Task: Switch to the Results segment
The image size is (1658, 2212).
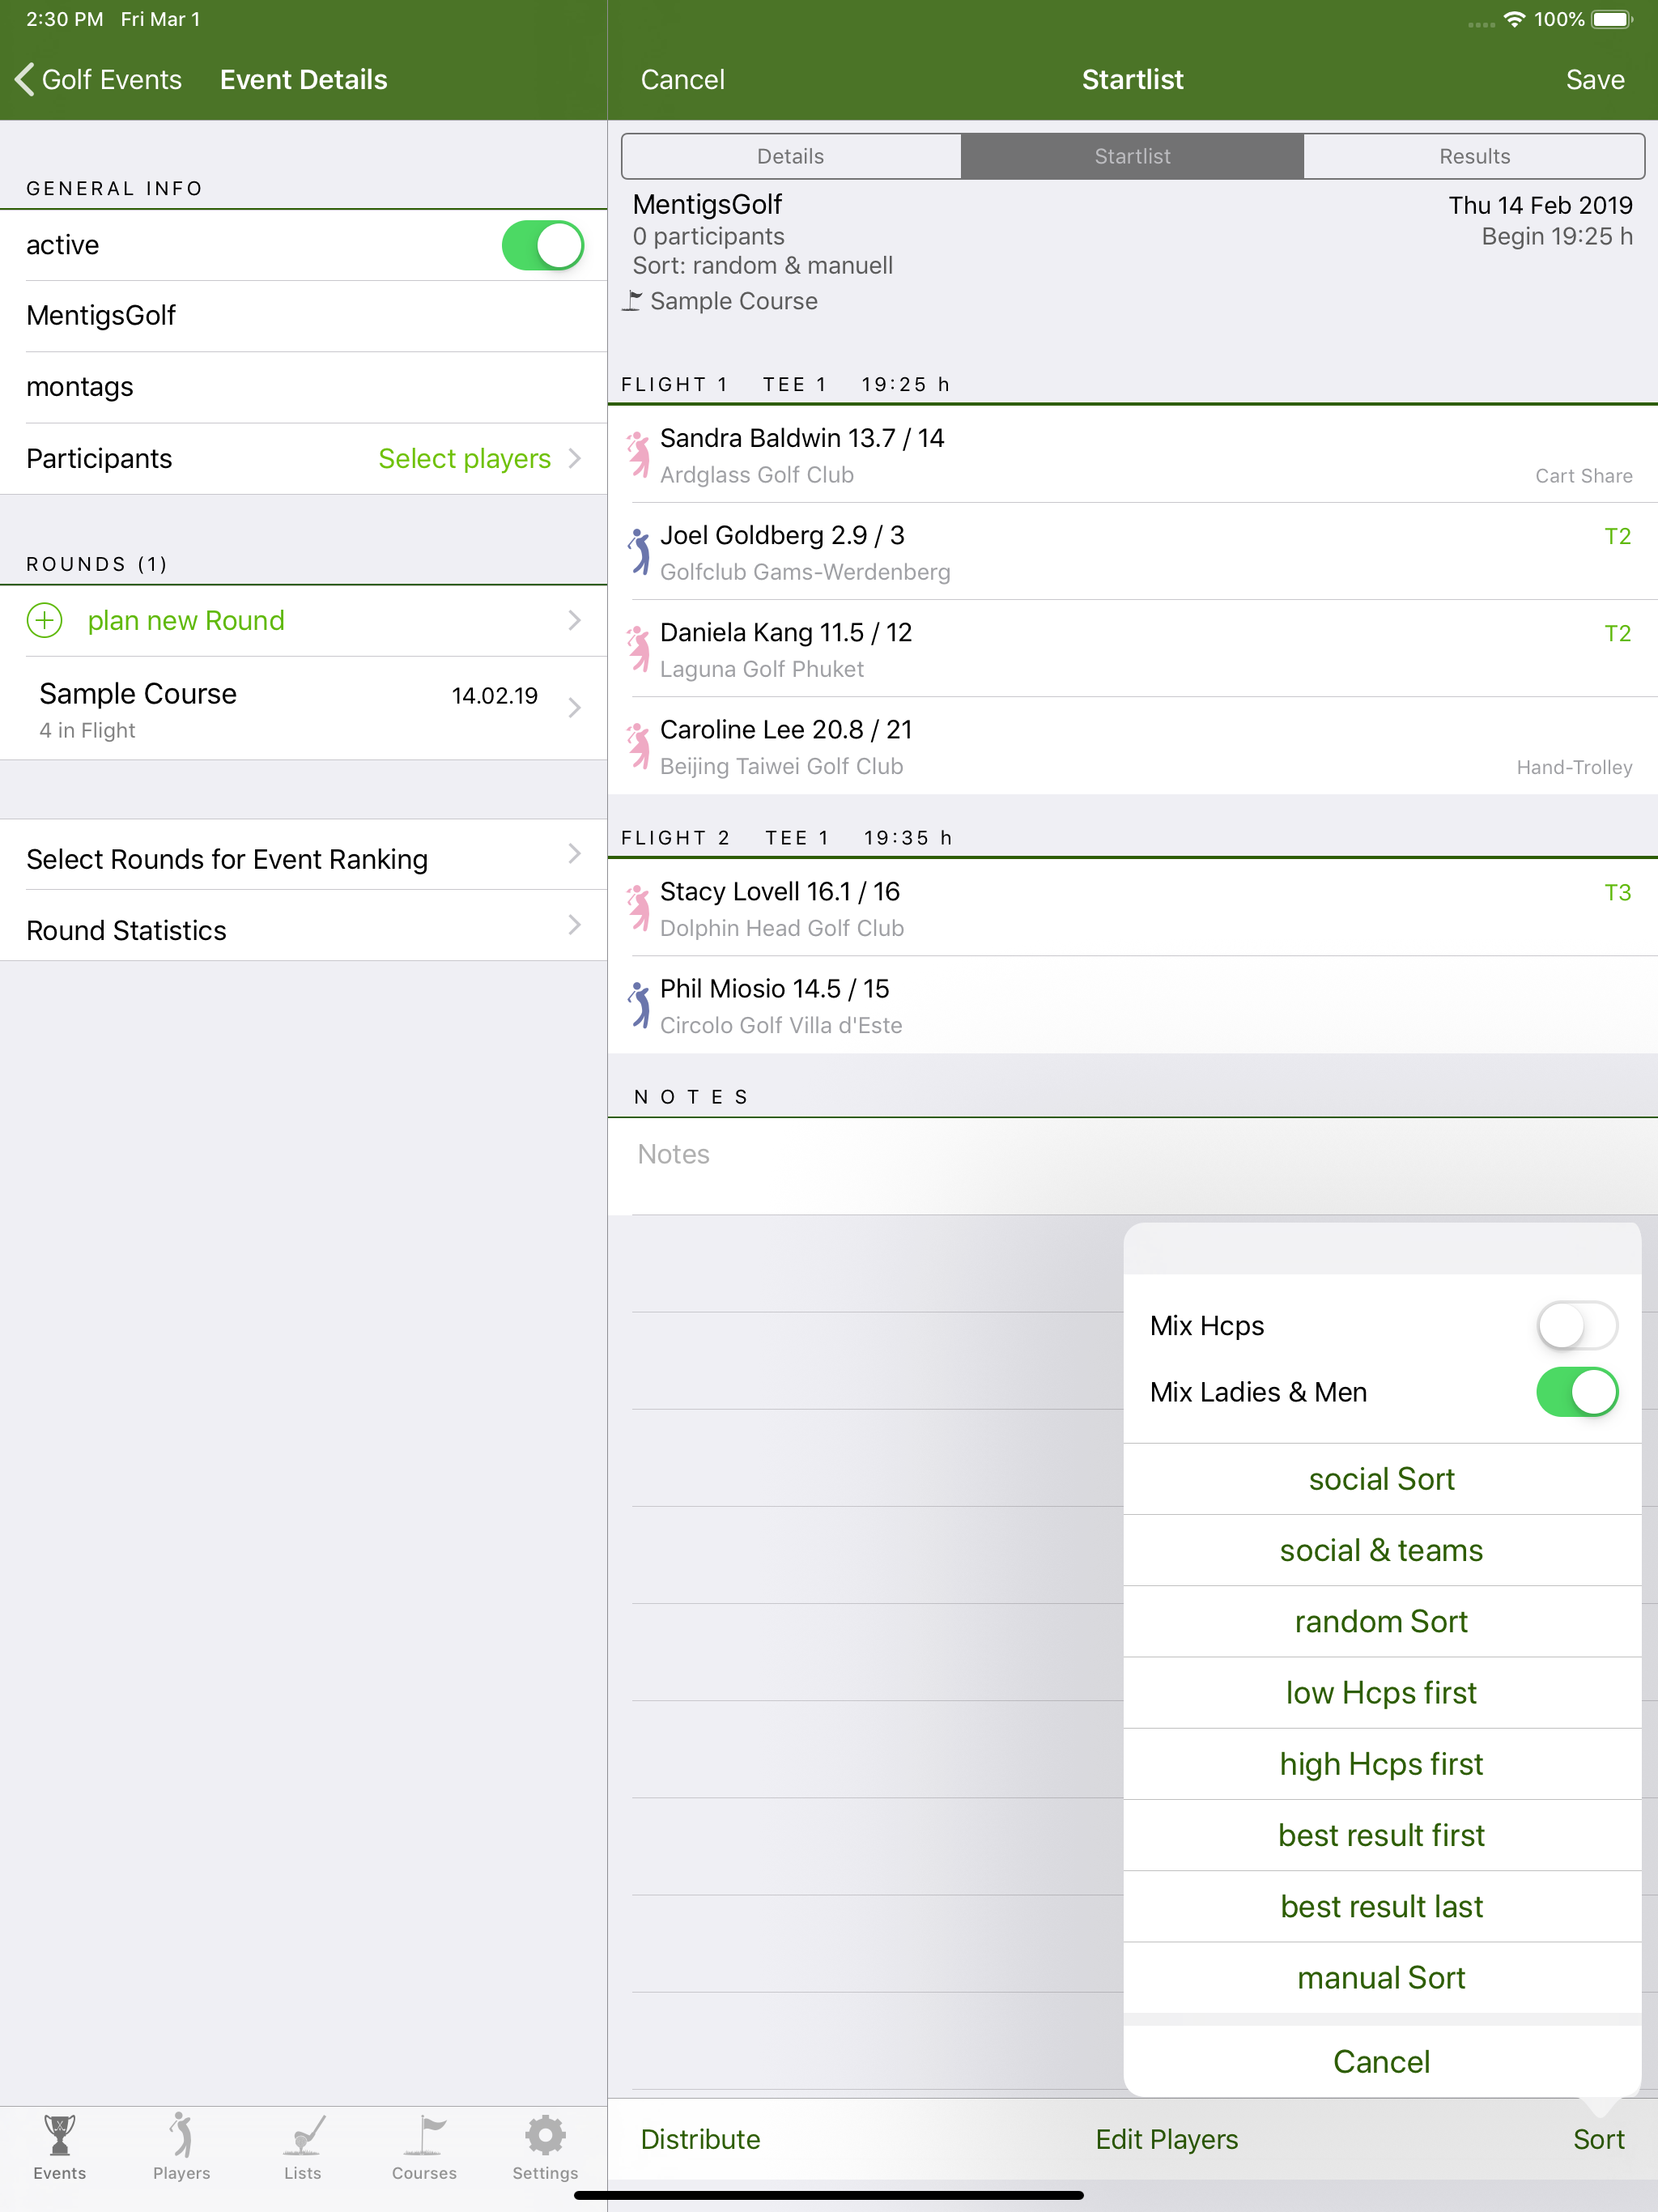Action: pyautogui.click(x=1474, y=156)
